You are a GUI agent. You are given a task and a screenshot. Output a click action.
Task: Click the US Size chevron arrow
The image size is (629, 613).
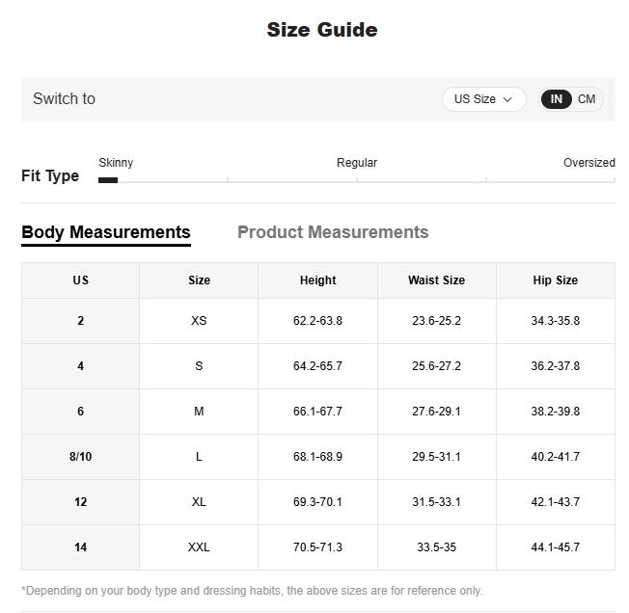pyautogui.click(x=507, y=99)
